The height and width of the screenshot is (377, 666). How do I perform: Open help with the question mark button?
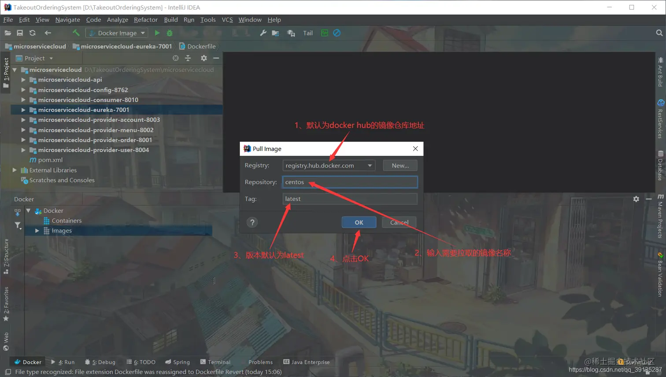click(x=252, y=222)
